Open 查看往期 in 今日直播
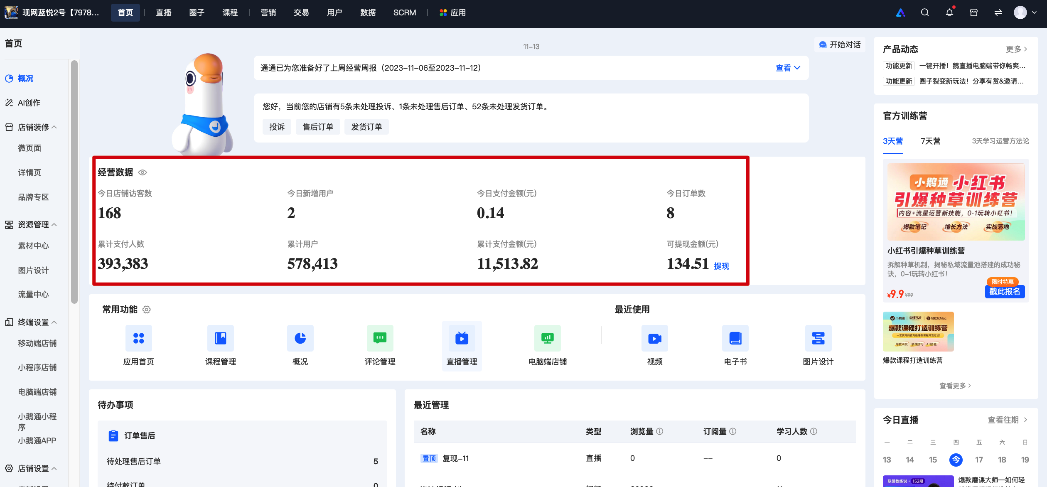The height and width of the screenshot is (487, 1047). pyautogui.click(x=1008, y=420)
